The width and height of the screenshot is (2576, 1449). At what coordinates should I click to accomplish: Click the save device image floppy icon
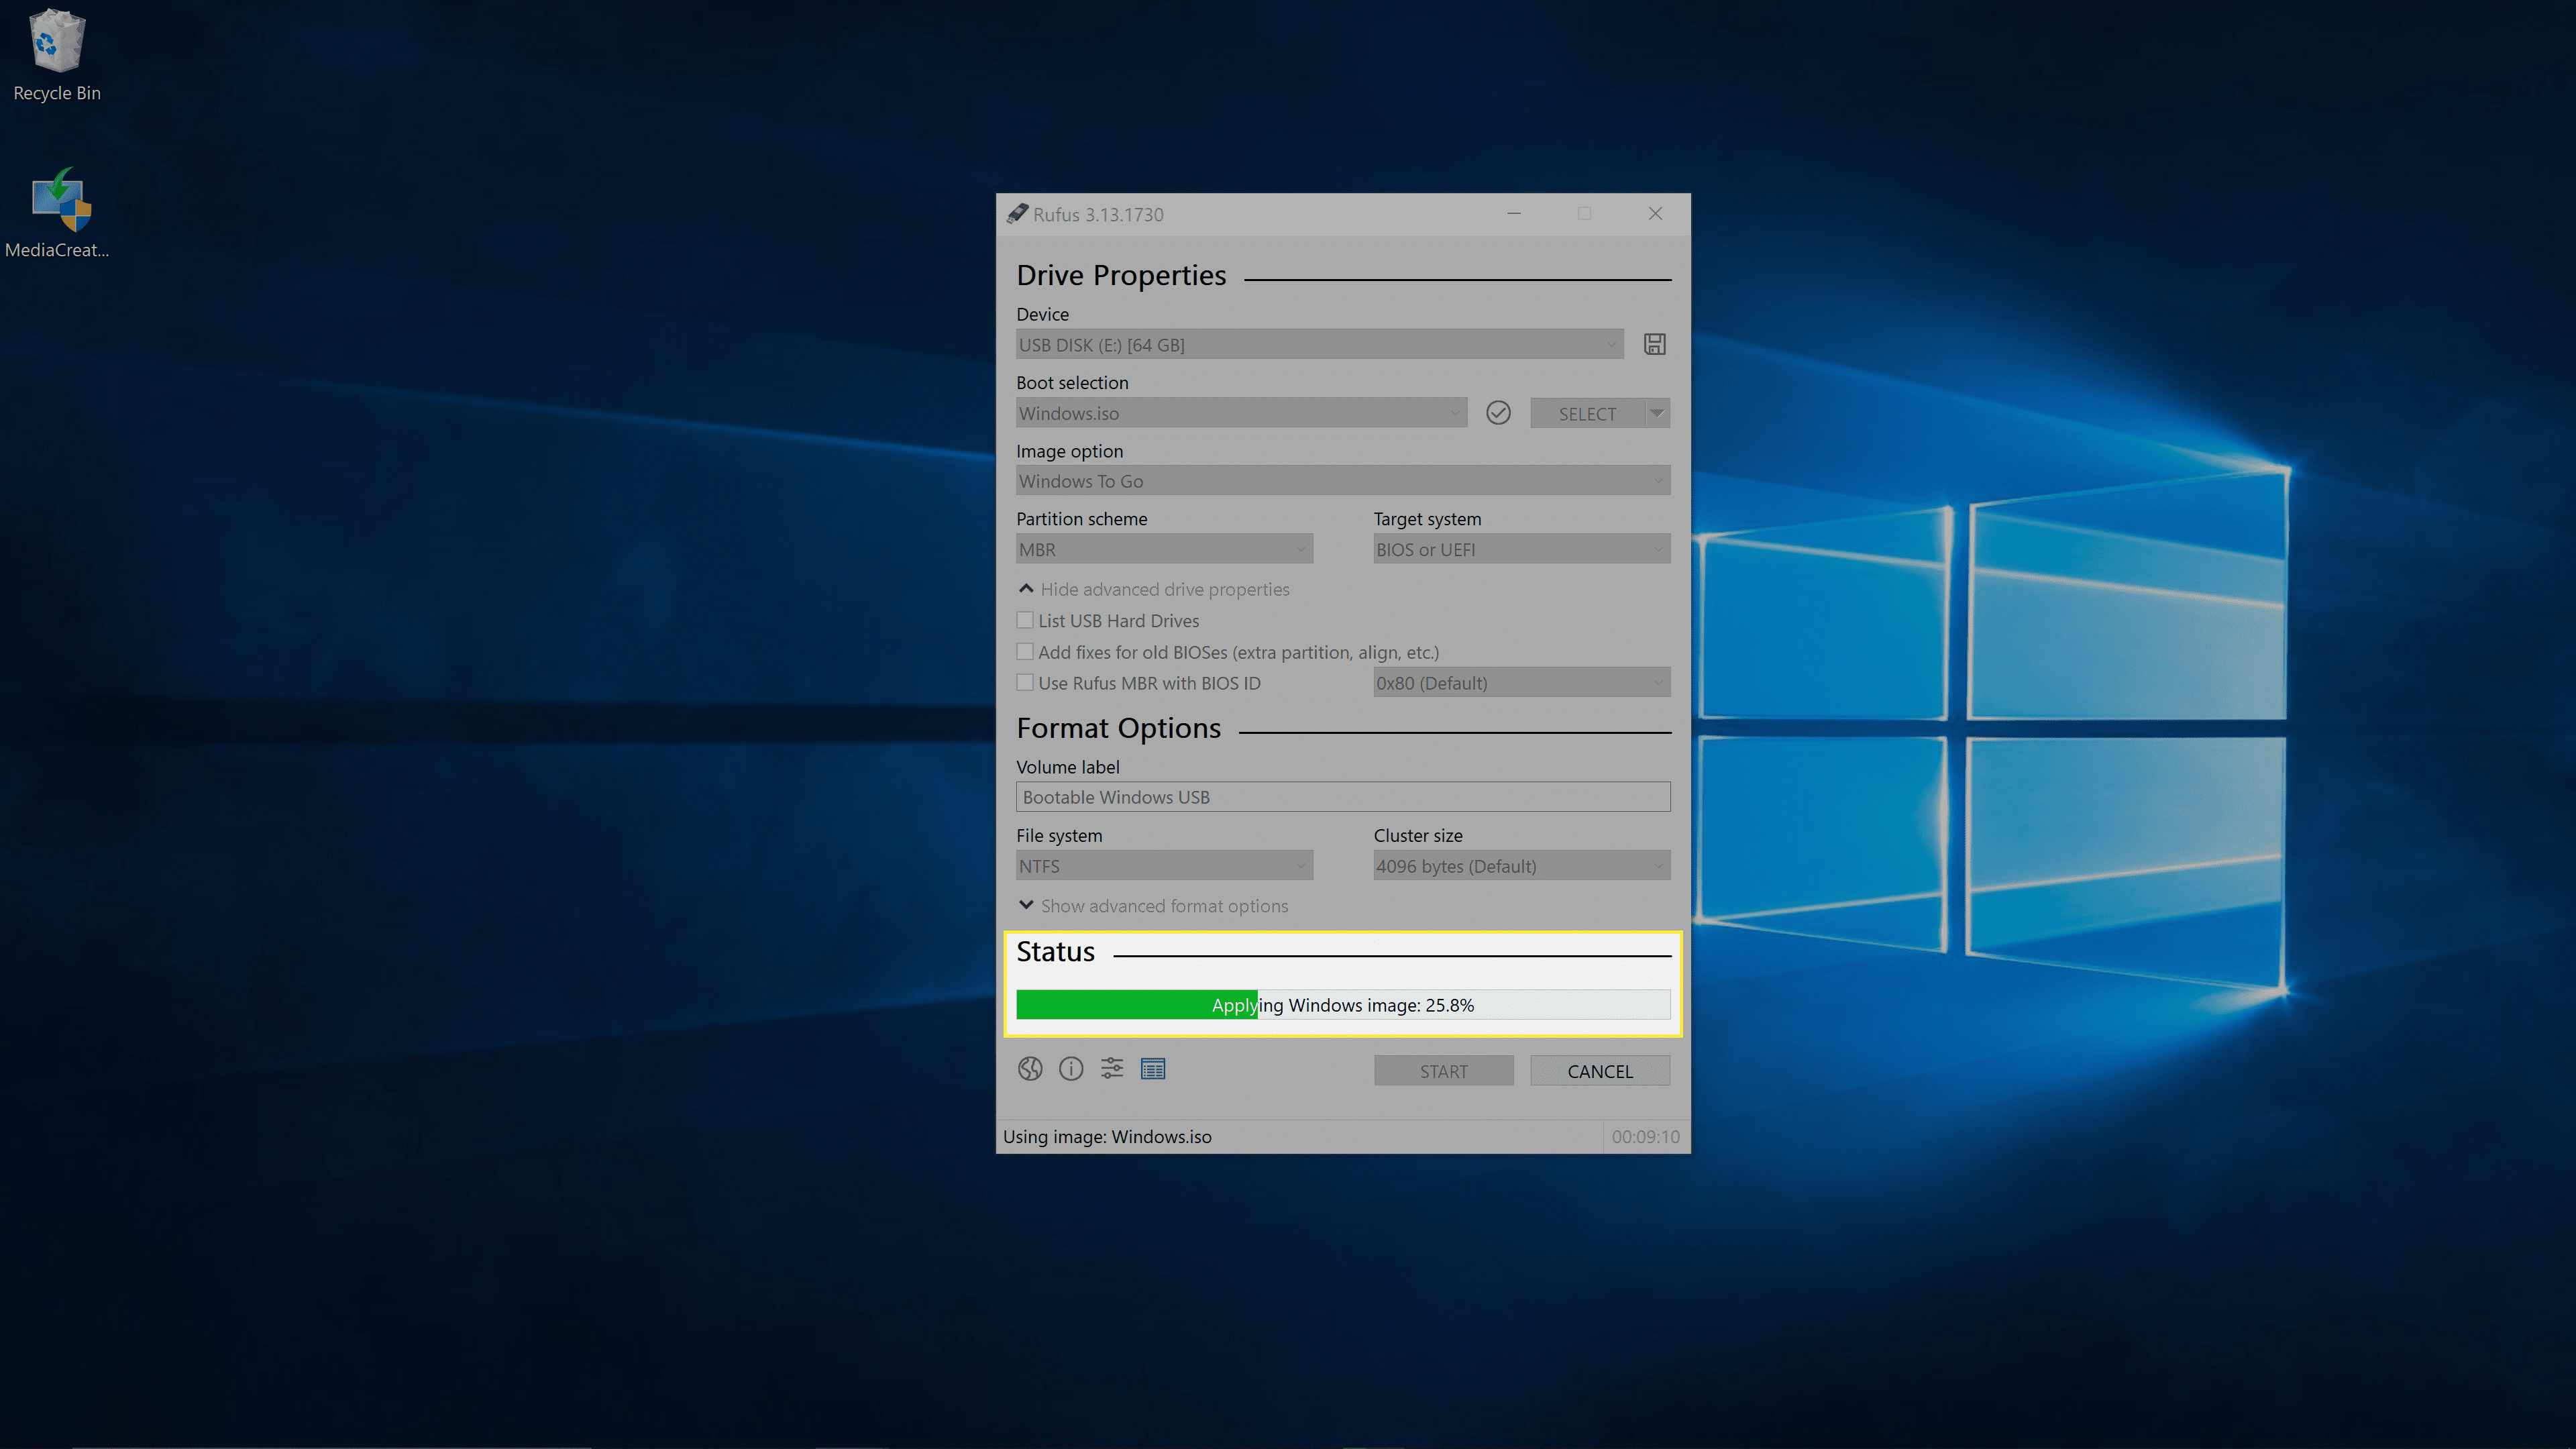[1654, 344]
